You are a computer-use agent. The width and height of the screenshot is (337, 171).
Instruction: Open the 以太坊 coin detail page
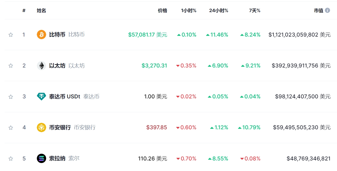pyautogui.click(x=58, y=65)
